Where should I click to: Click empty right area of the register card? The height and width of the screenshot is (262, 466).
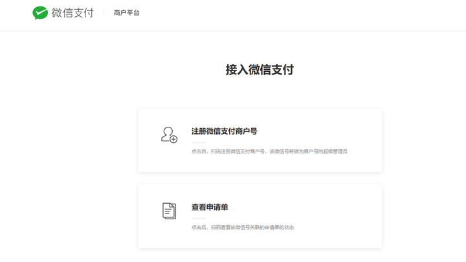362,133
